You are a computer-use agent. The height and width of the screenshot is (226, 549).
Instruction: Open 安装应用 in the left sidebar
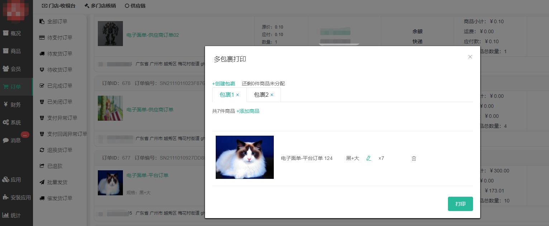[16, 197]
